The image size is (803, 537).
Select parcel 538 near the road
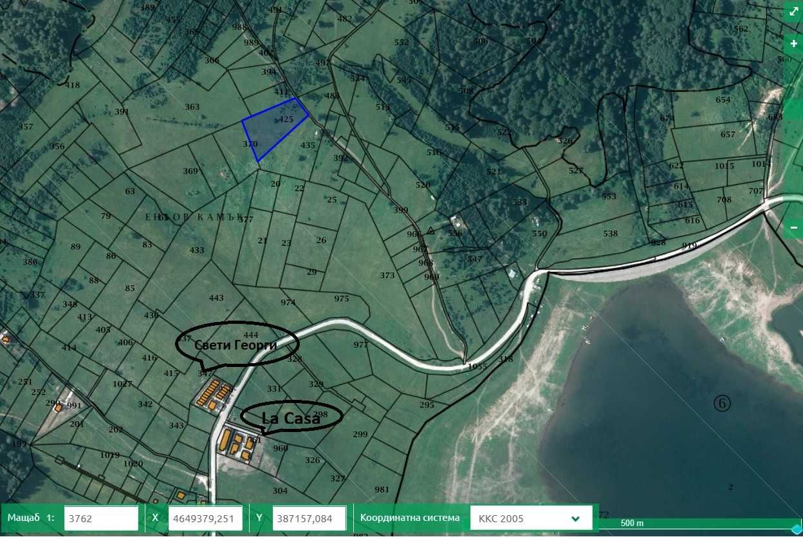(610, 234)
